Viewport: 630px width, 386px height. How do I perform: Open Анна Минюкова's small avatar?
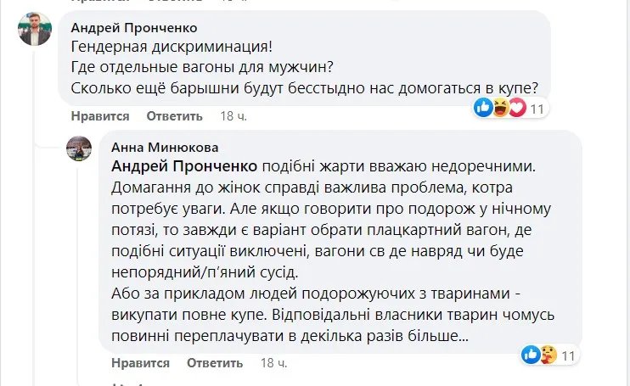(80, 148)
